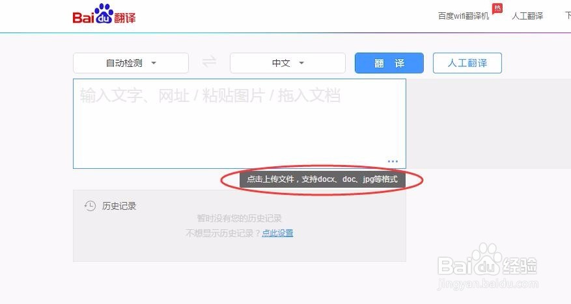Click the 历史记录 clock icon

pos(90,206)
